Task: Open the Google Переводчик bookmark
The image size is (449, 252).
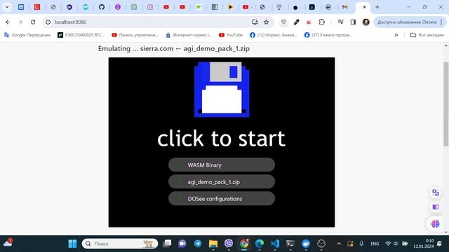Action: (x=27, y=35)
